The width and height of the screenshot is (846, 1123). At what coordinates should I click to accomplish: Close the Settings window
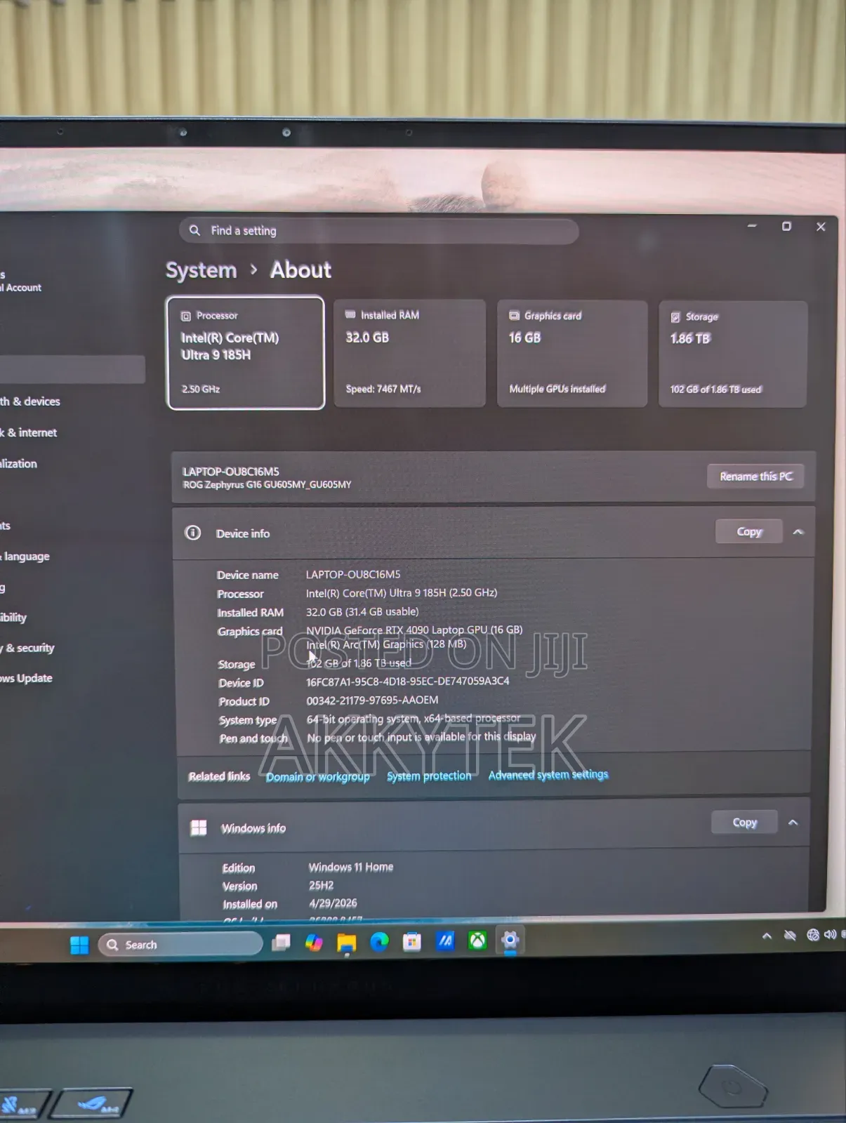(x=821, y=227)
